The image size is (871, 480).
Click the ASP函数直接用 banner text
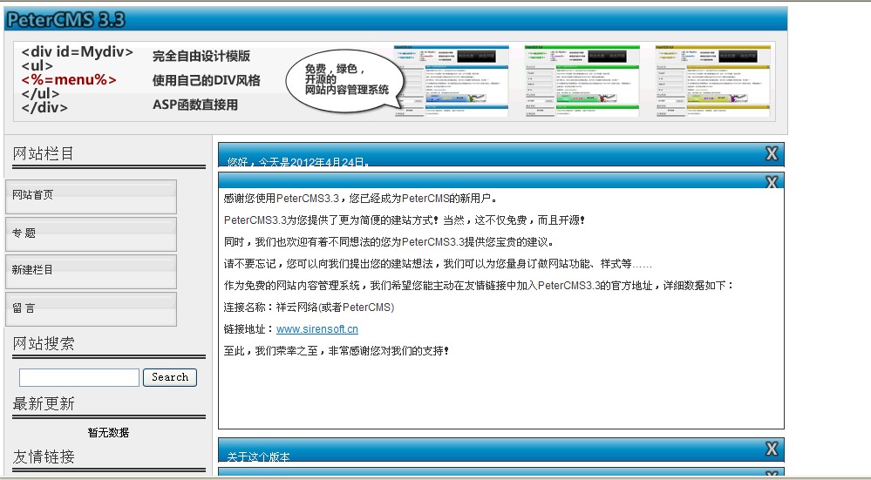195,105
